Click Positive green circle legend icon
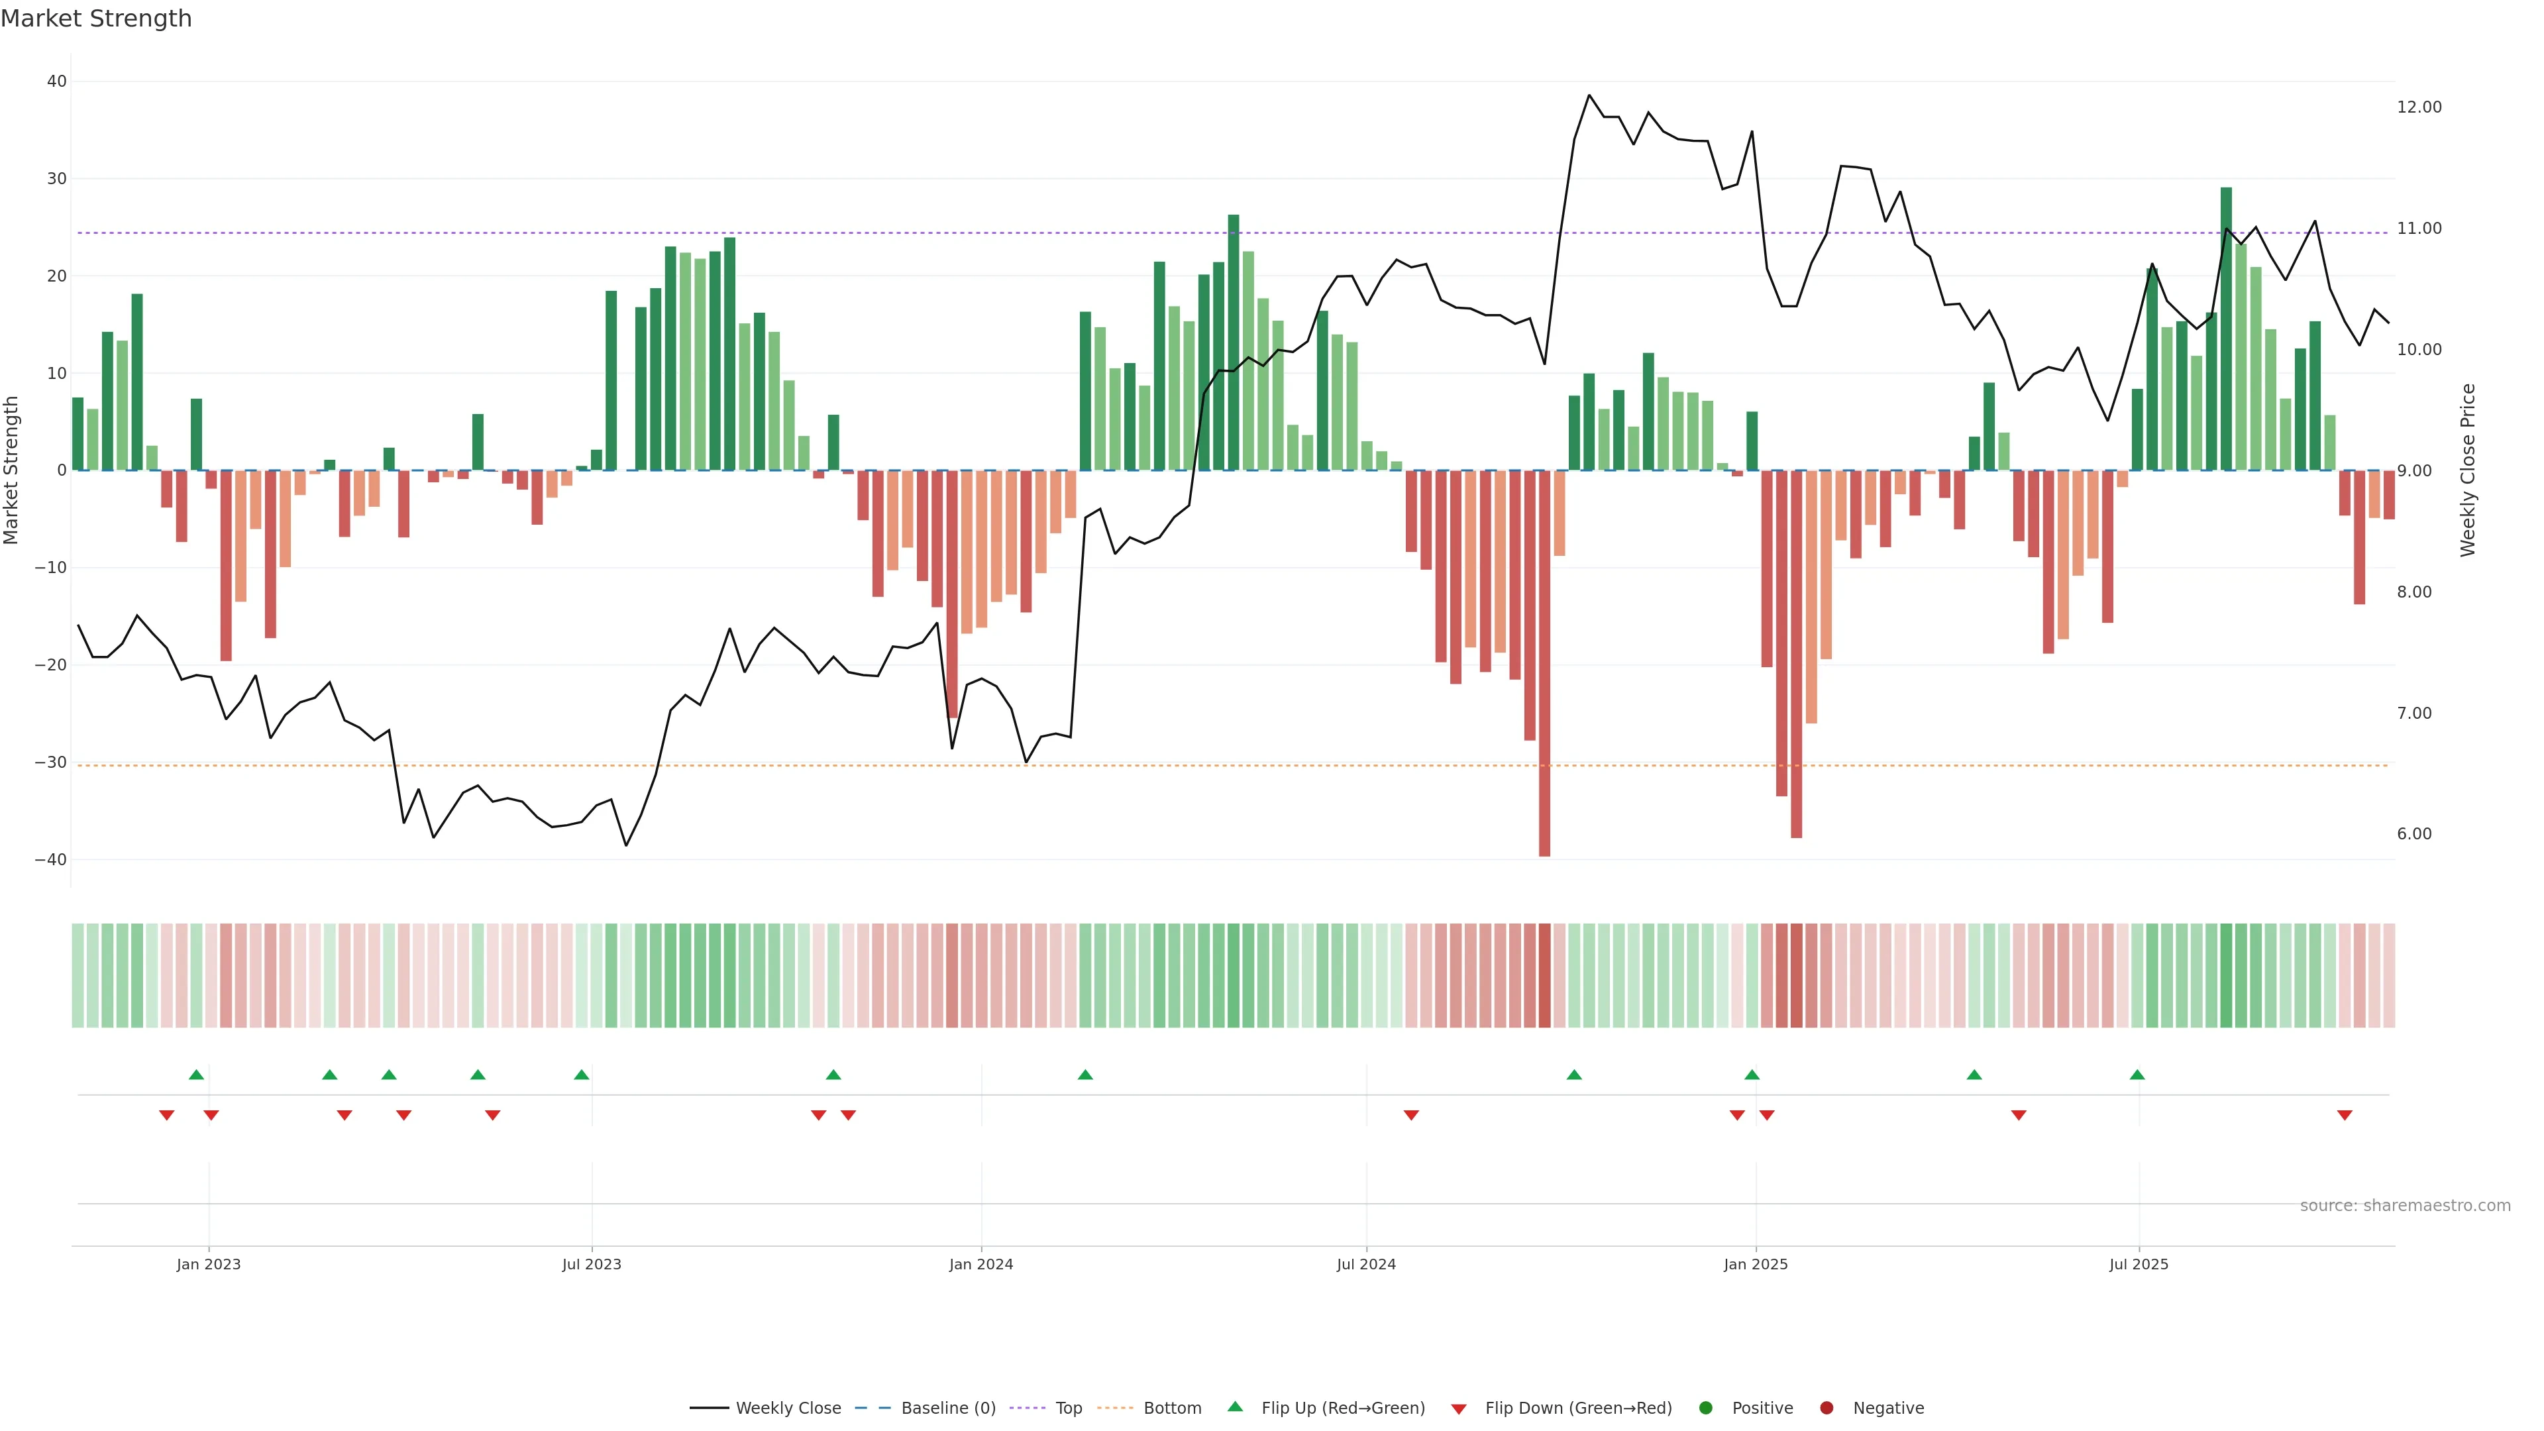 click(1705, 1407)
